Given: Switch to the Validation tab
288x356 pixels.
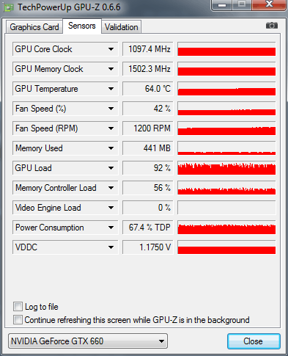Looking at the screenshot, I should (122, 27).
